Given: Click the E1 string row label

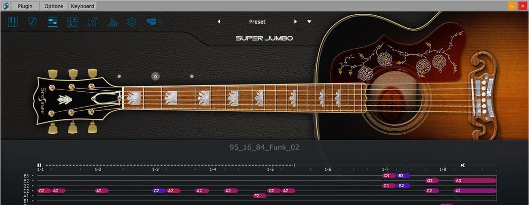Looking at the screenshot, I should click(26, 201).
